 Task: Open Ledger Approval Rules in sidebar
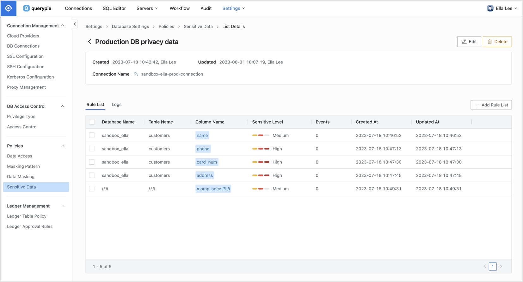coord(30,226)
